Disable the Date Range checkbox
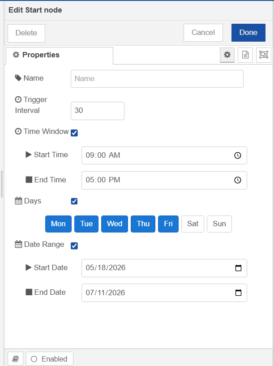Image resolution: width=274 pixels, height=366 pixels. point(74,246)
